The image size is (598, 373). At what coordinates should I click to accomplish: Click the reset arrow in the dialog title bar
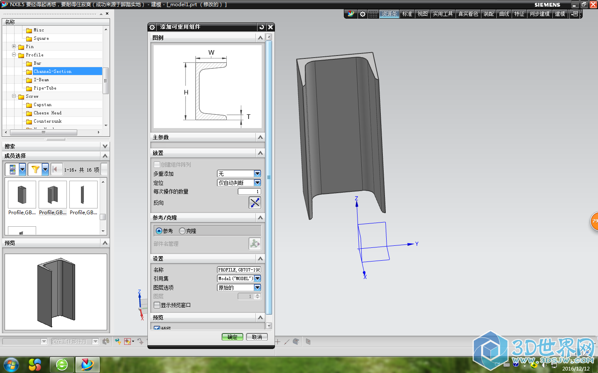tap(261, 27)
